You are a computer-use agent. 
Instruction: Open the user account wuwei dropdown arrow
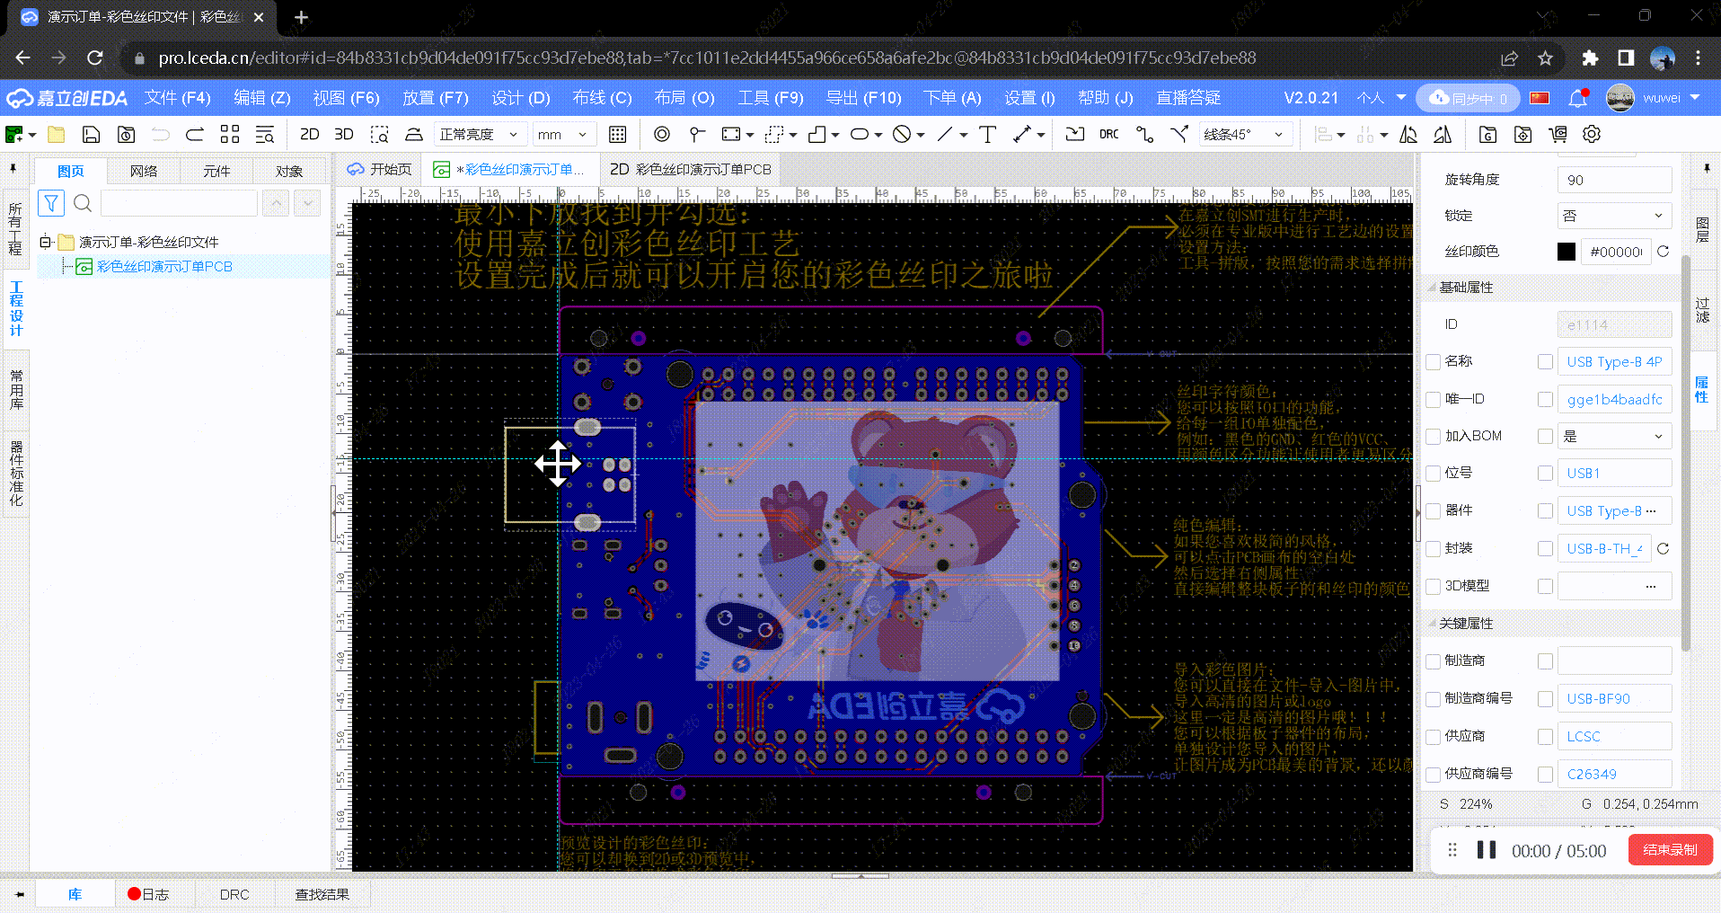[x=1695, y=97]
